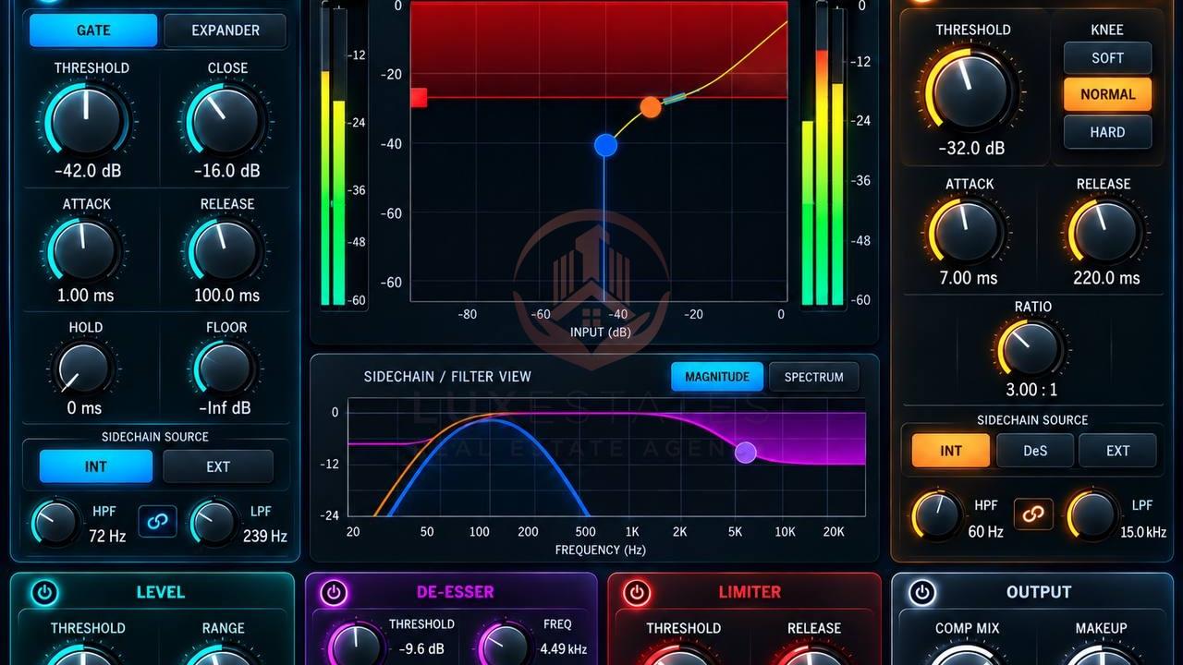Toggle the DE-ESSER section power icon

click(334, 592)
